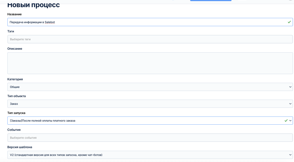Click the Новый процесс heading
Screen dimensions: 294x162
pos(34,5)
